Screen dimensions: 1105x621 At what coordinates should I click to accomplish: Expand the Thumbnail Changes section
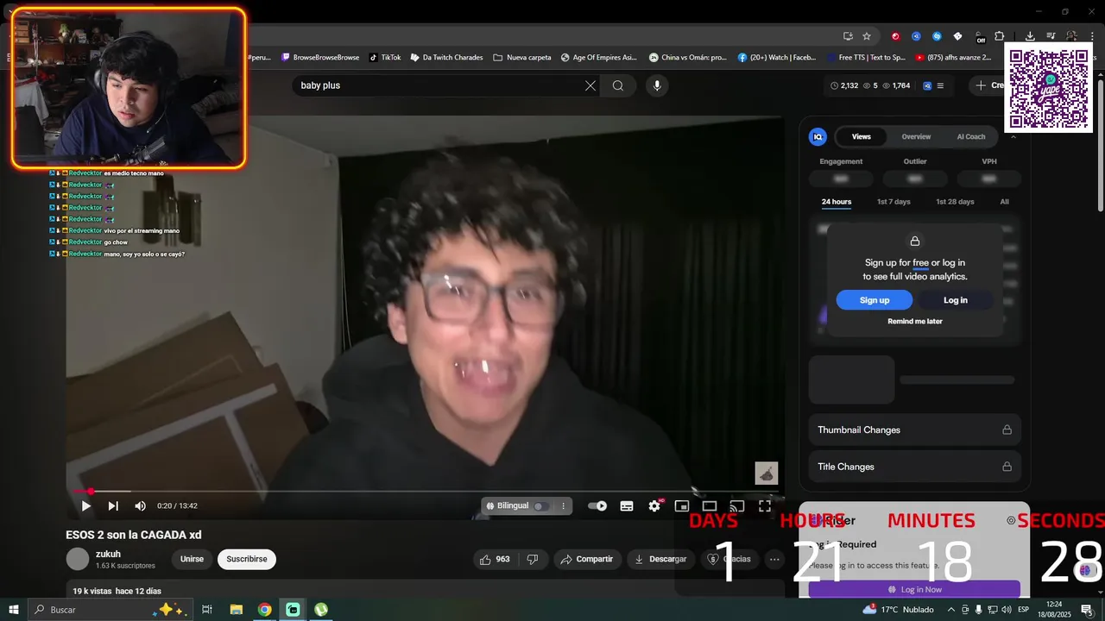(x=915, y=430)
